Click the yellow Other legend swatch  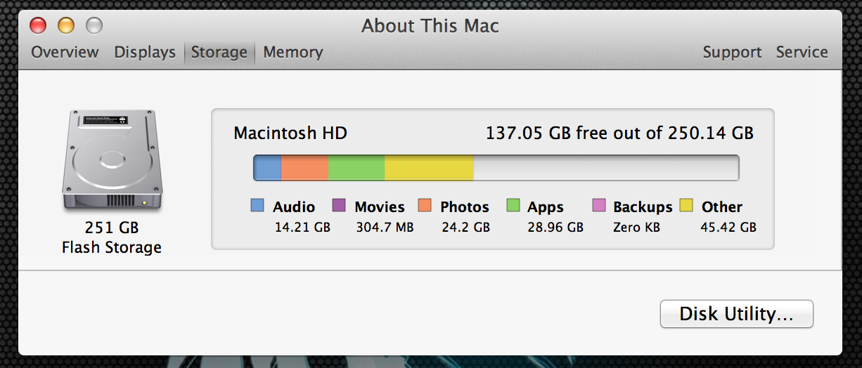687,206
